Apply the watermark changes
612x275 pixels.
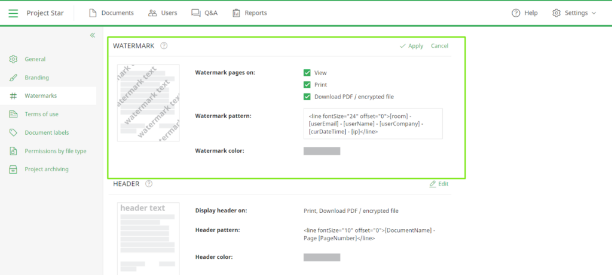(411, 46)
